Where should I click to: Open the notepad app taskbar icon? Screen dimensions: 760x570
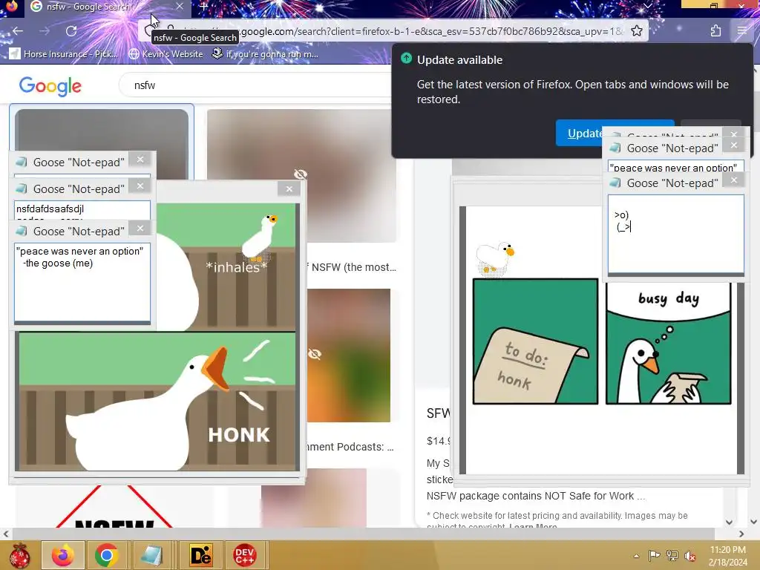click(151, 555)
